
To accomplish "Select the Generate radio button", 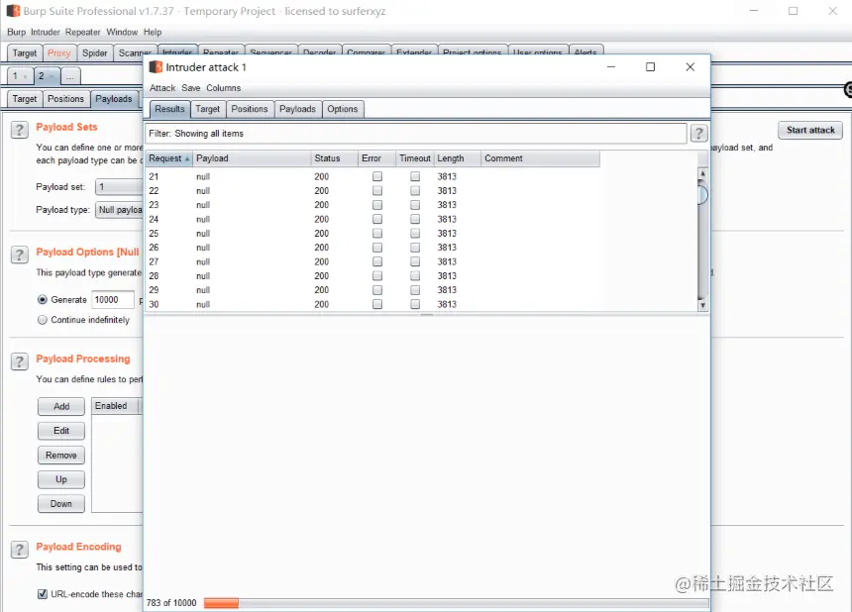I will [43, 300].
